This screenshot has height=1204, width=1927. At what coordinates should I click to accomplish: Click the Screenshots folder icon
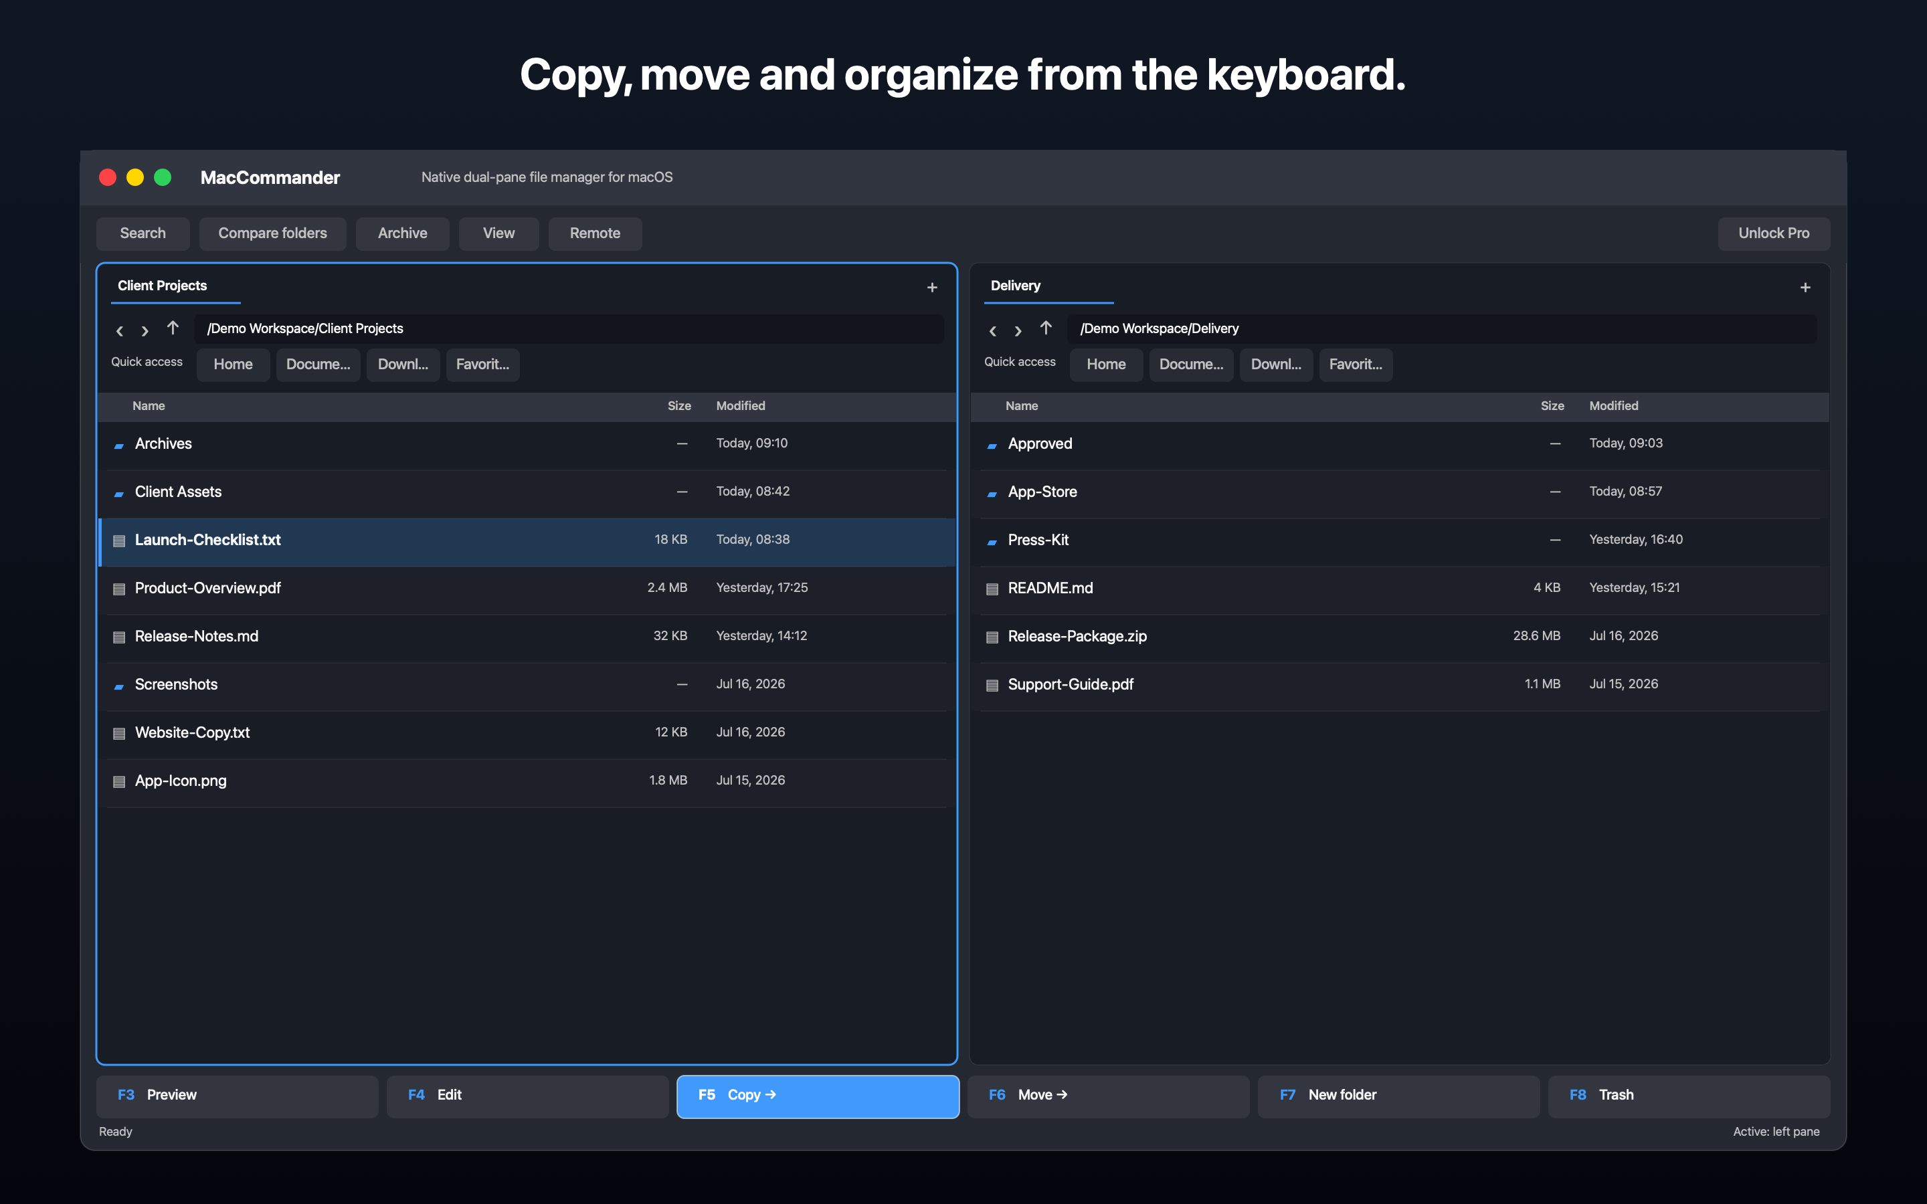coord(118,686)
